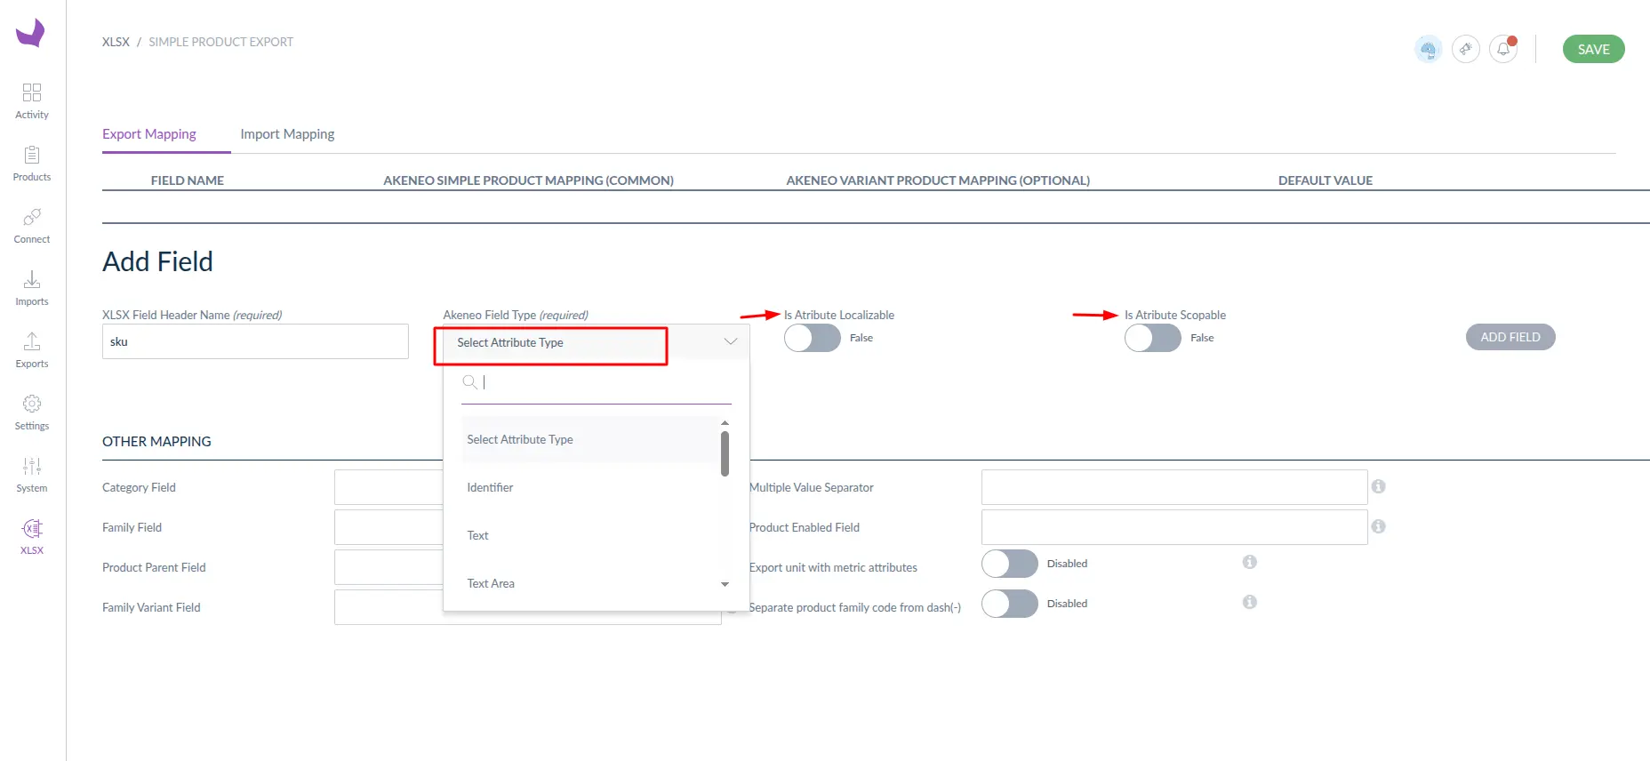Viewport: 1650px width, 761px height.
Task: Select the XLSX connector sidebar icon
Action: (x=32, y=537)
